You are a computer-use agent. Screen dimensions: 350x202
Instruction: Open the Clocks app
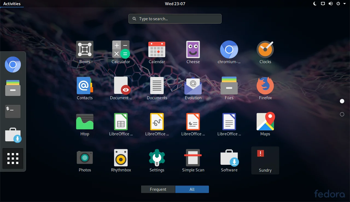tap(265, 52)
